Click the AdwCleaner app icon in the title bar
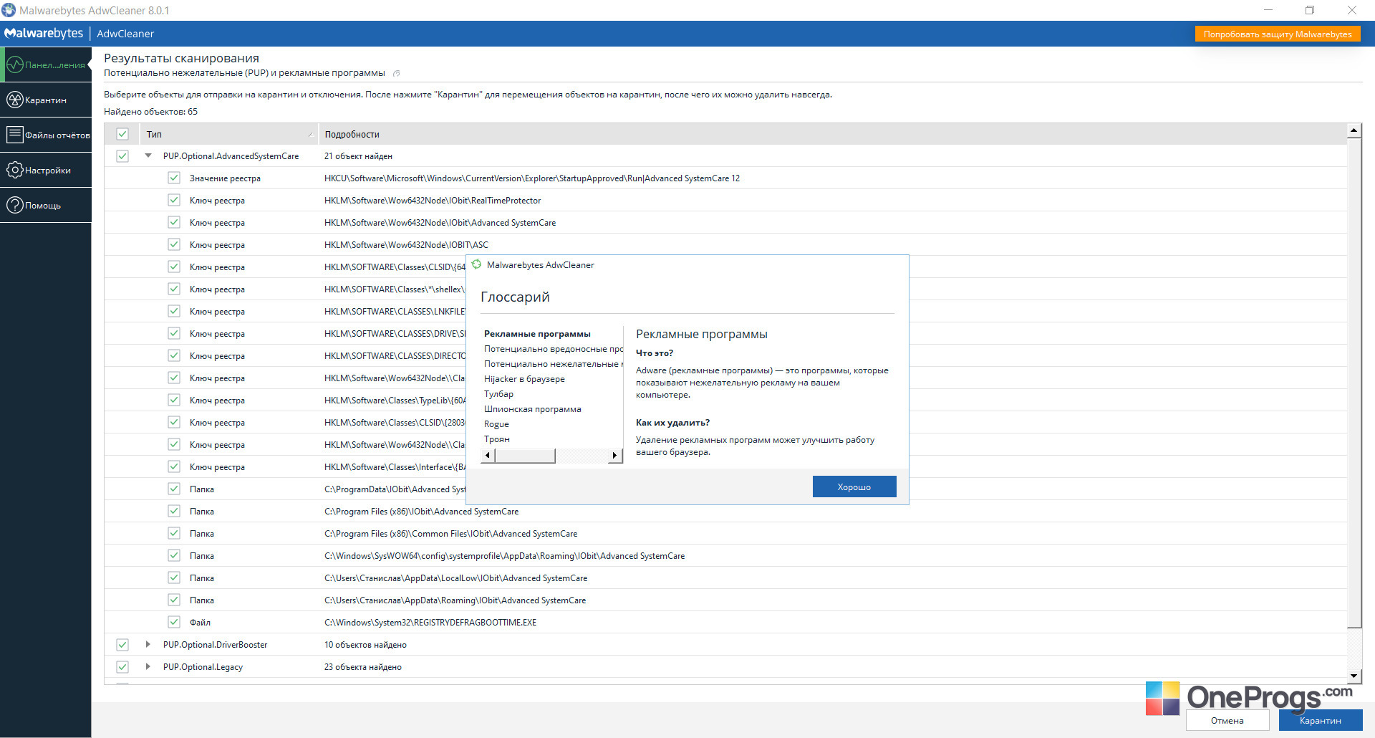 tap(9, 10)
